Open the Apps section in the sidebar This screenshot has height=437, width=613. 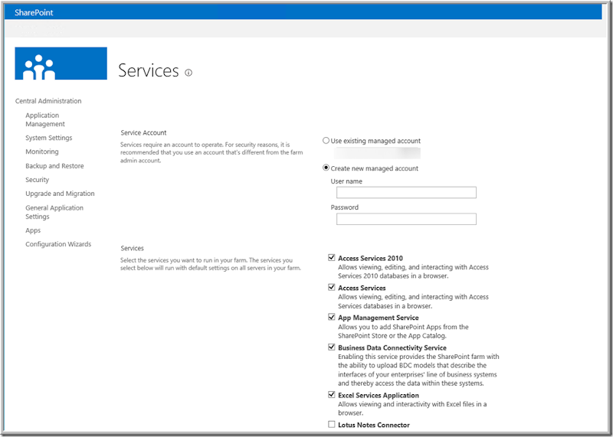(x=33, y=230)
